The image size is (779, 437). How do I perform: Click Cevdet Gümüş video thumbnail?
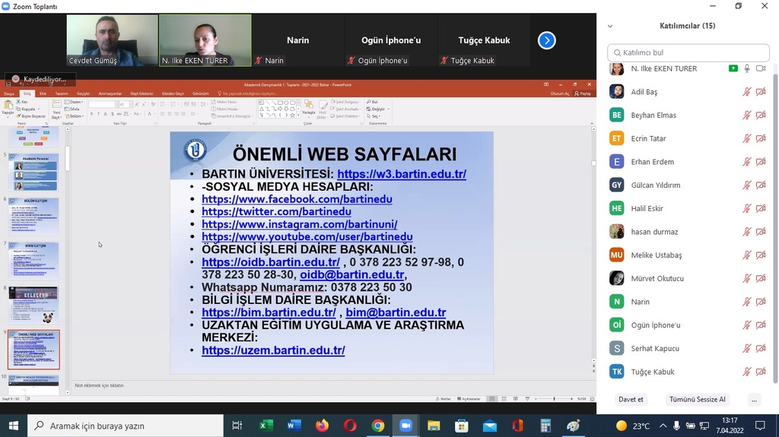click(113, 40)
